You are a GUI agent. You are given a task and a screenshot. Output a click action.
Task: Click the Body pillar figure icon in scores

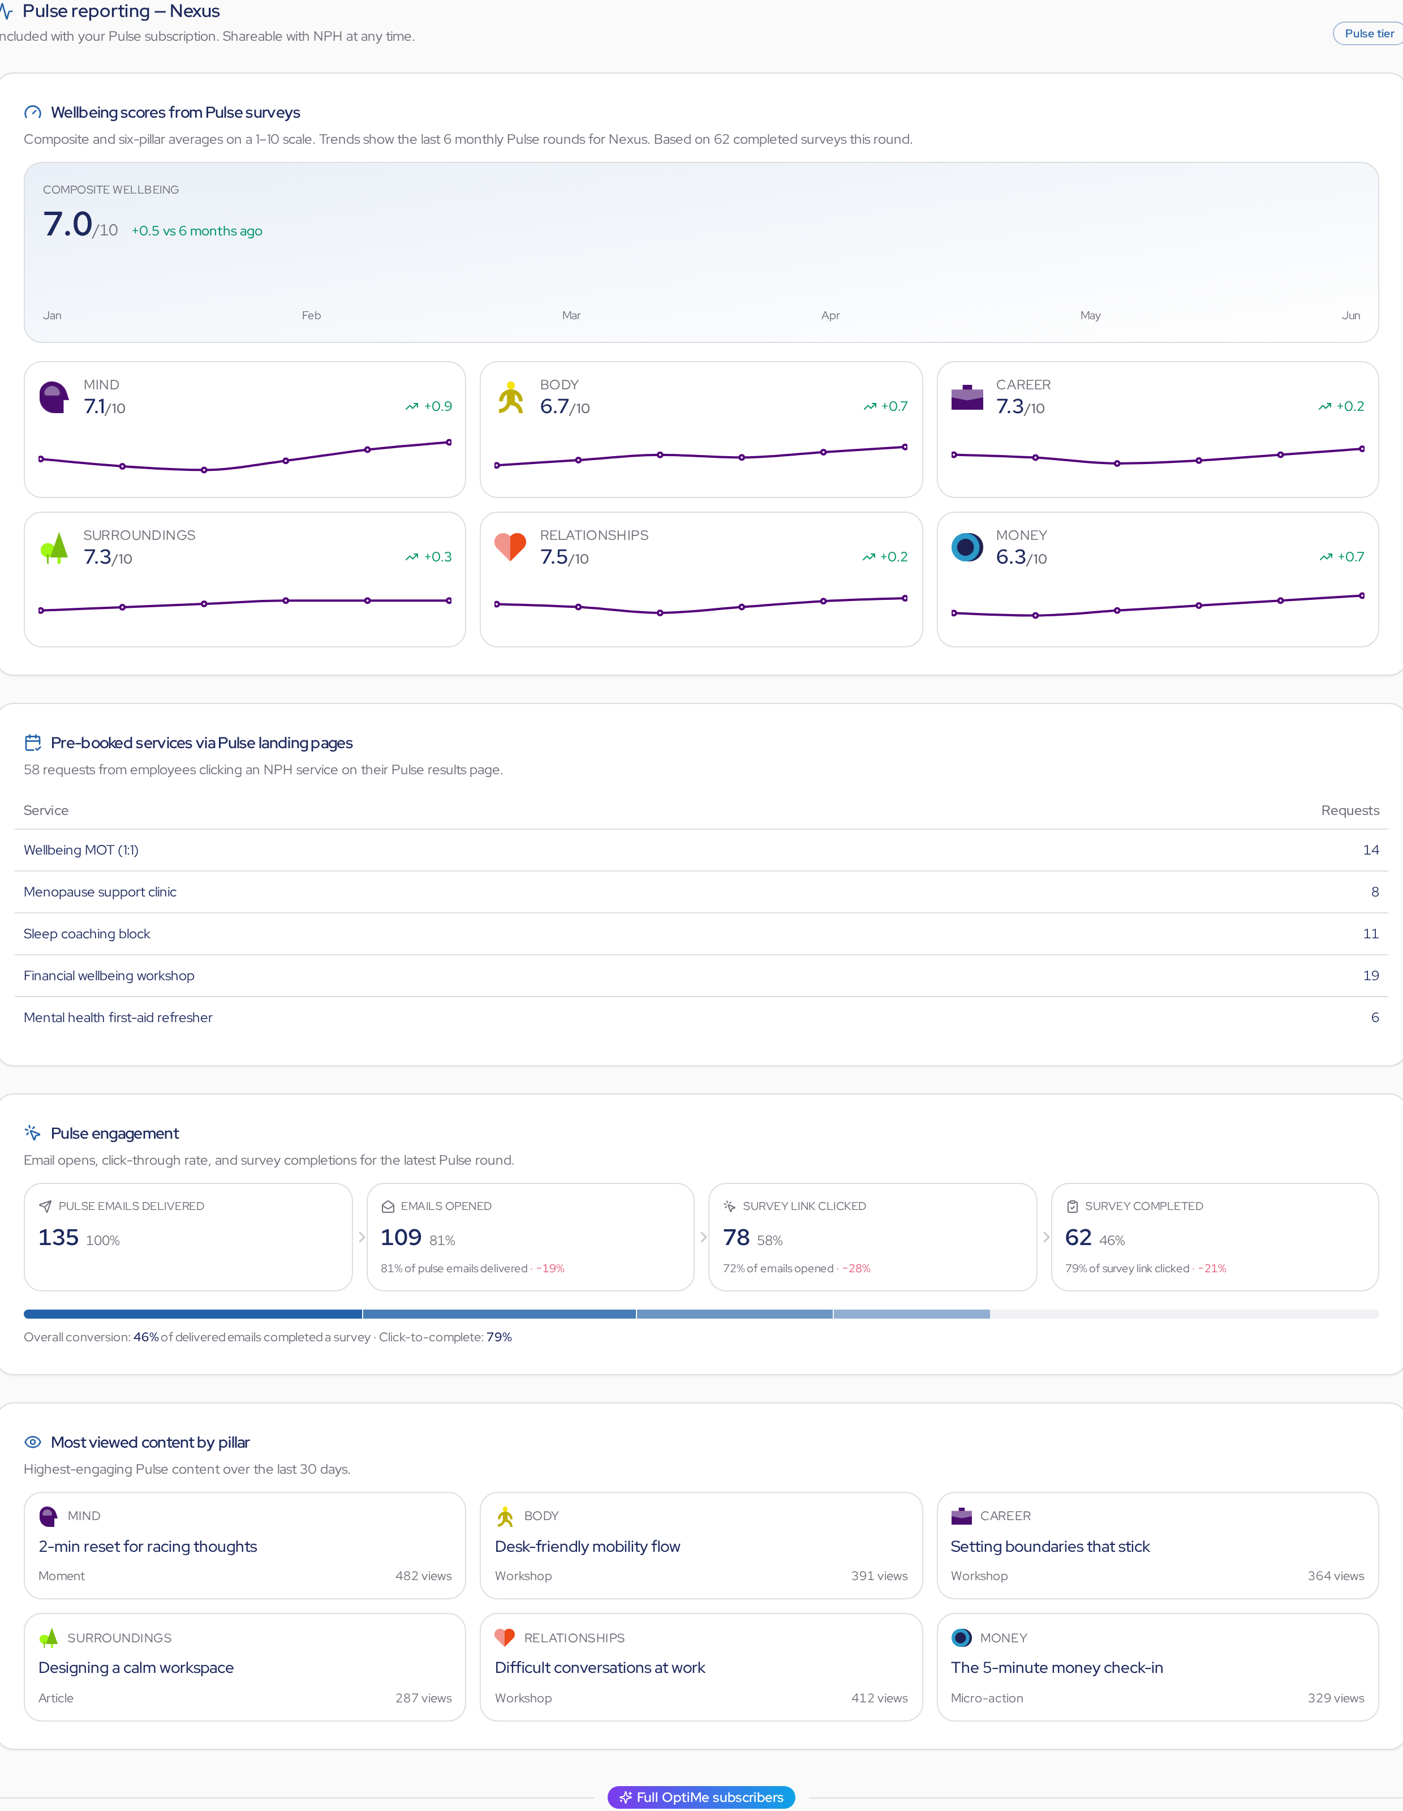[x=510, y=397]
